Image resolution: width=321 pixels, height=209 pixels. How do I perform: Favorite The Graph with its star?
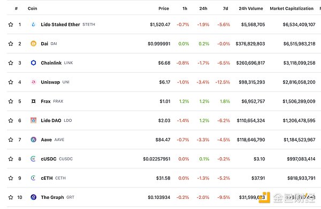11,197
